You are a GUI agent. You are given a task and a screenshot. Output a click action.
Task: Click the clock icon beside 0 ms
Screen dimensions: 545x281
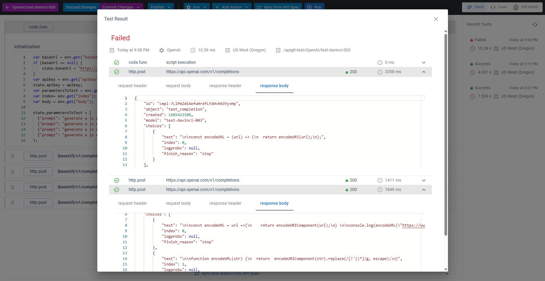(x=380, y=63)
